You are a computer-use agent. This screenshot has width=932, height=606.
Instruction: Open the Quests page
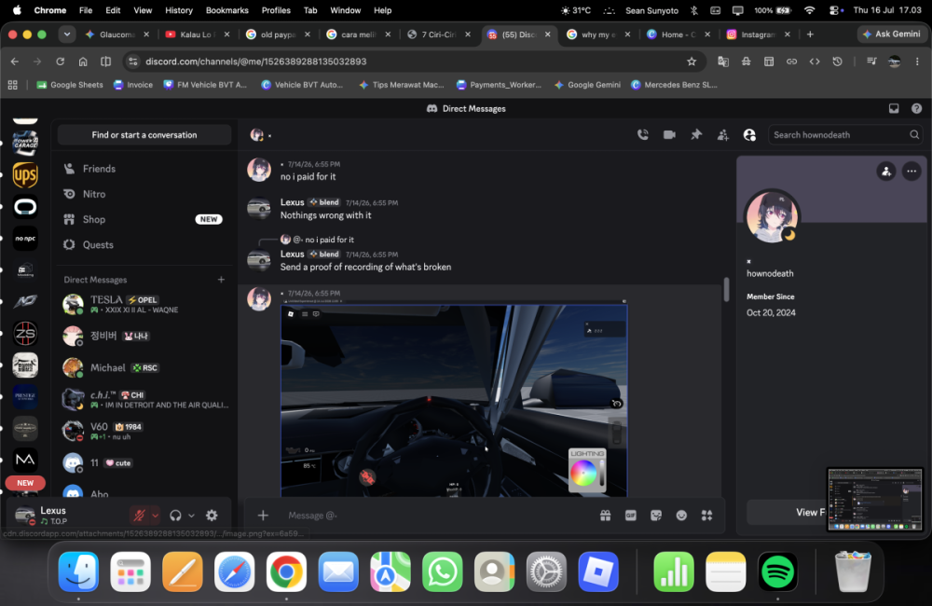[144, 244]
